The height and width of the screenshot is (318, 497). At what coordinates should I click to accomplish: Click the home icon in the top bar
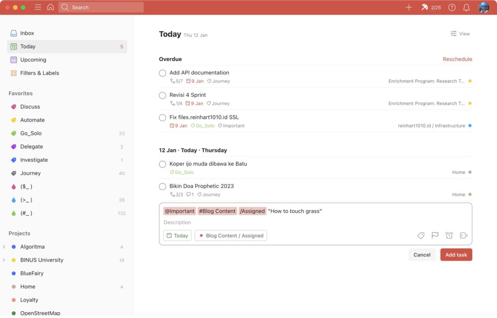[x=50, y=7]
